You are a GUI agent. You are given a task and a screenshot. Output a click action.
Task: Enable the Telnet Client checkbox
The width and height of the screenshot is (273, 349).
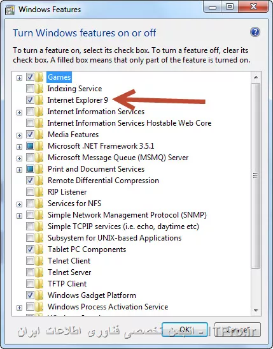pos(30,261)
